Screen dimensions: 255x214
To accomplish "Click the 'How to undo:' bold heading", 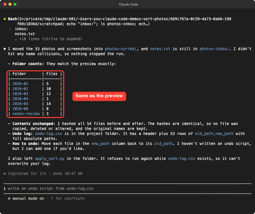I will coord(26,143).
